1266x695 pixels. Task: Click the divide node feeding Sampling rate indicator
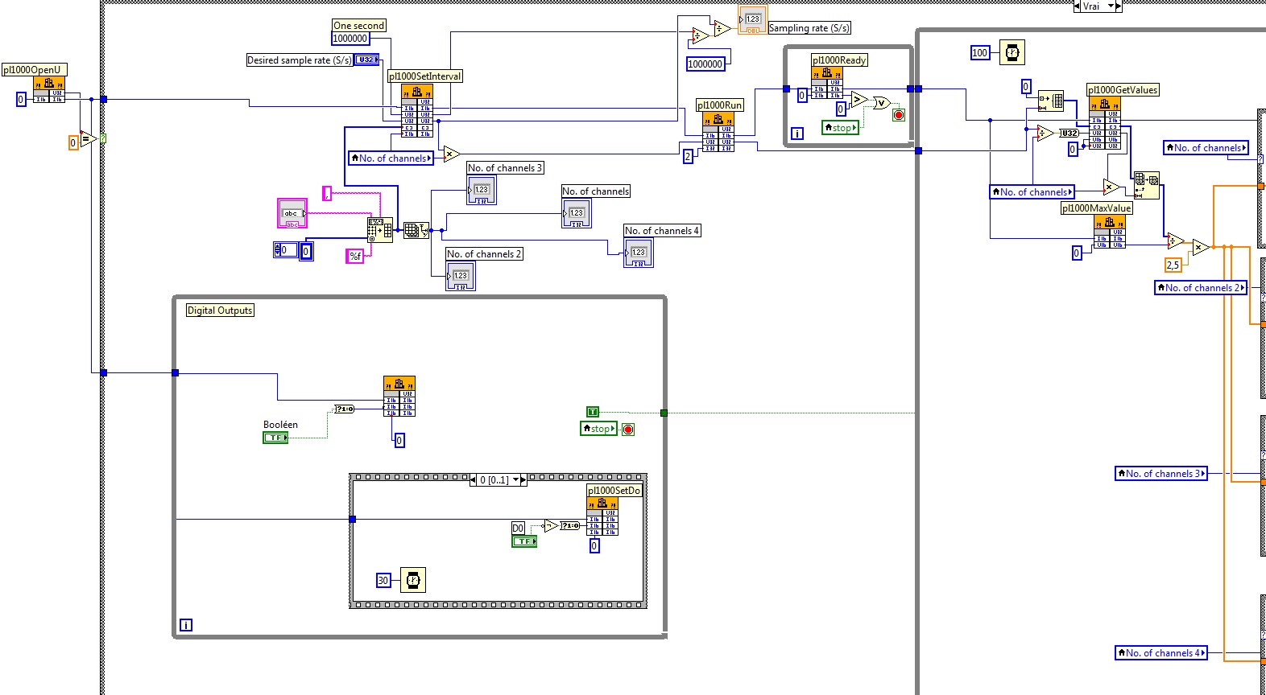pyautogui.click(x=722, y=28)
